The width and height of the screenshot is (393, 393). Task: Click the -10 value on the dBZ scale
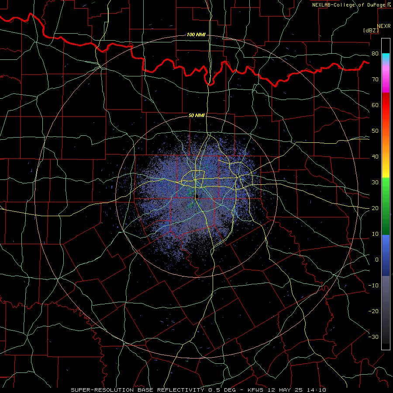point(373,286)
